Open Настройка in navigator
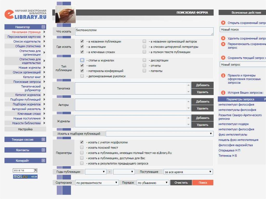266x199 pixels. click(x=25, y=129)
